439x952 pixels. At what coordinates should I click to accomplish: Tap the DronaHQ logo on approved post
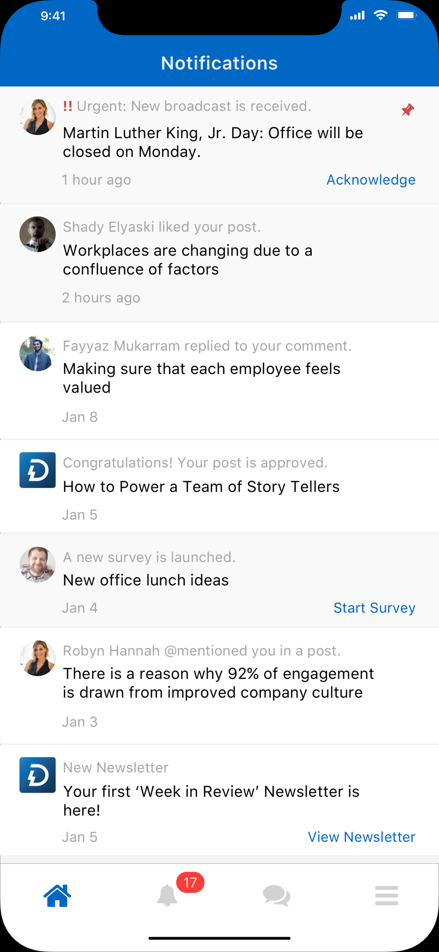coord(38,470)
